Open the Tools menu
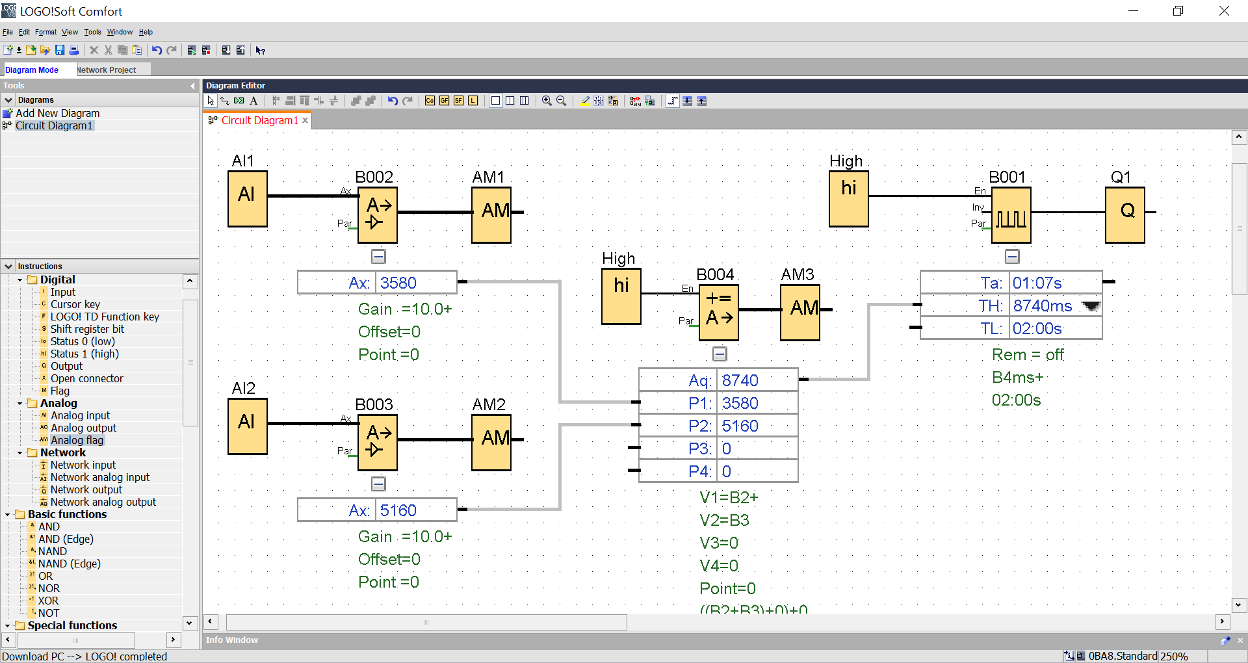The height and width of the screenshot is (663, 1248). pyautogui.click(x=92, y=32)
